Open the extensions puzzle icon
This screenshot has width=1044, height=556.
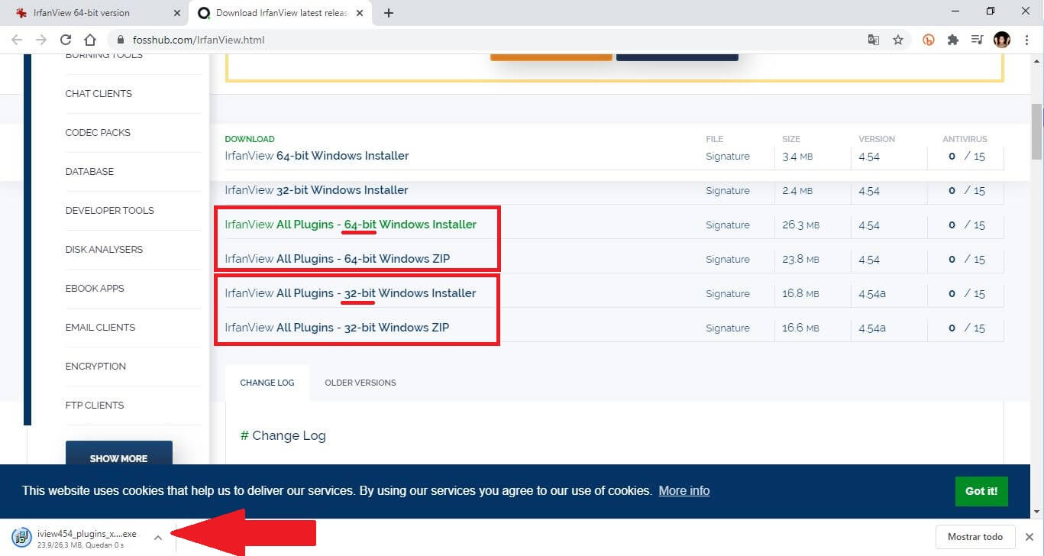[x=952, y=40]
